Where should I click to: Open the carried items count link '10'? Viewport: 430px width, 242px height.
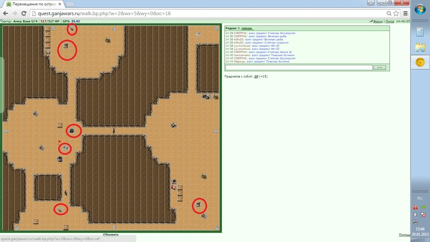point(256,77)
